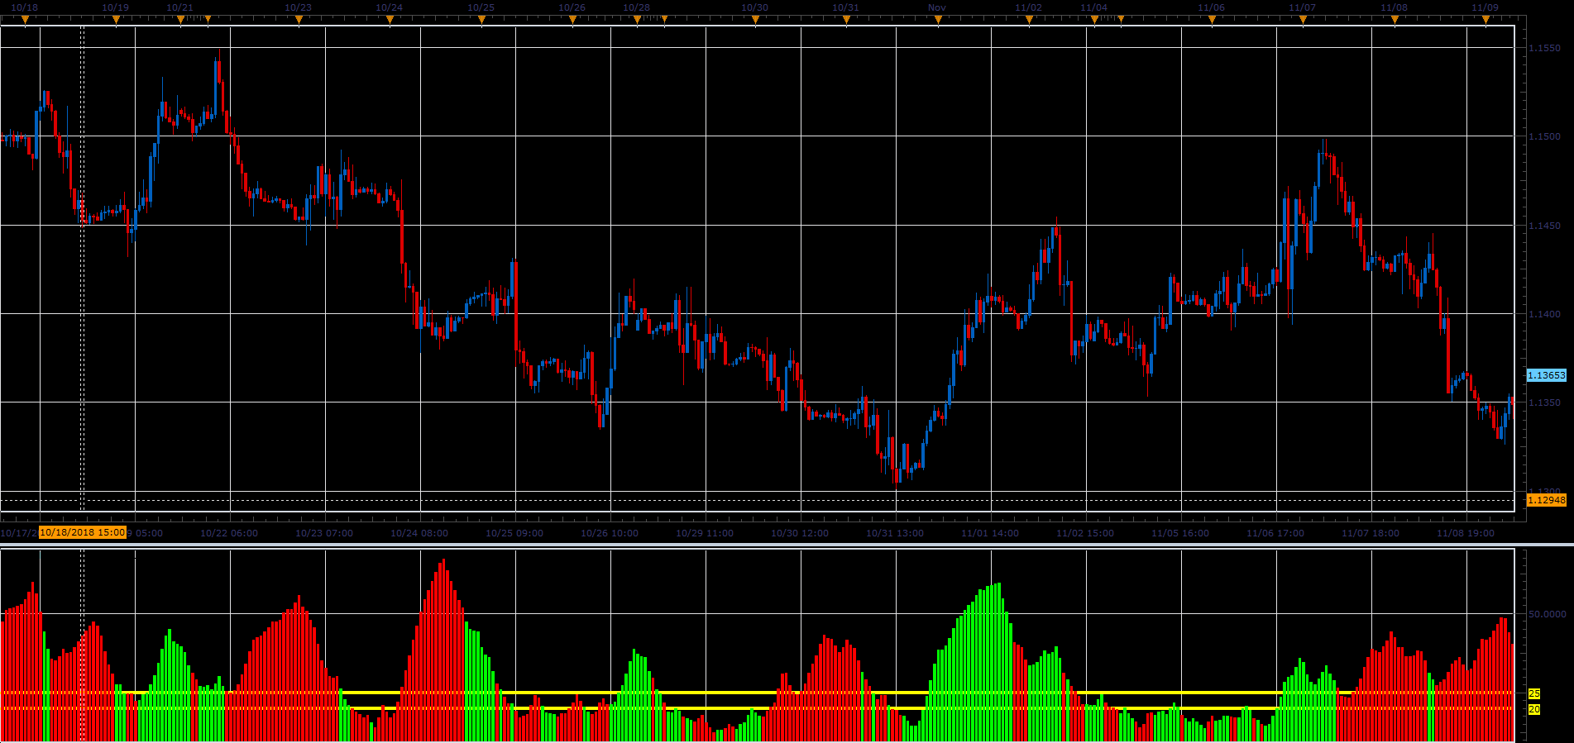The image size is (1574, 743).
Task: Click the 10/23 day marker triangle
Action: coord(299,21)
